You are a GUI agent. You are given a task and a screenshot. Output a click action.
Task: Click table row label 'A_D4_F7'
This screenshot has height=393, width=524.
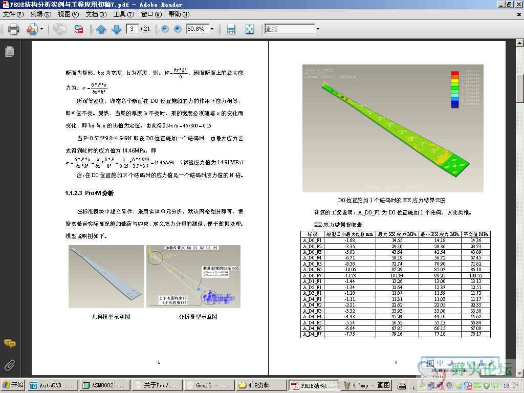(312, 334)
